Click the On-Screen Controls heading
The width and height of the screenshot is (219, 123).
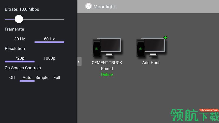tap(23, 68)
